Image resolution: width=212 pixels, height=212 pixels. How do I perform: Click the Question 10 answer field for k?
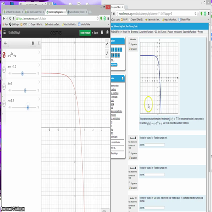click(x=155, y=208)
